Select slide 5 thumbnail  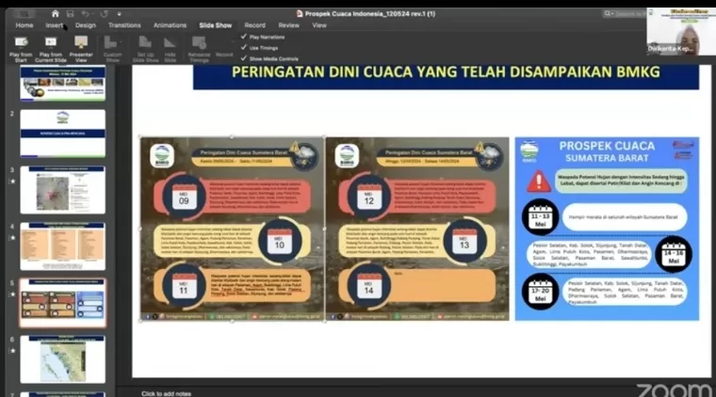[x=62, y=303]
